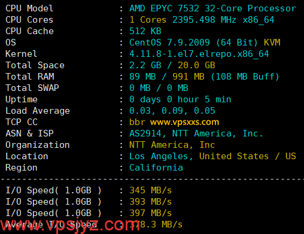Click the AS2914 NTT America ASN text
304x234 pixels.
[x=196, y=133]
